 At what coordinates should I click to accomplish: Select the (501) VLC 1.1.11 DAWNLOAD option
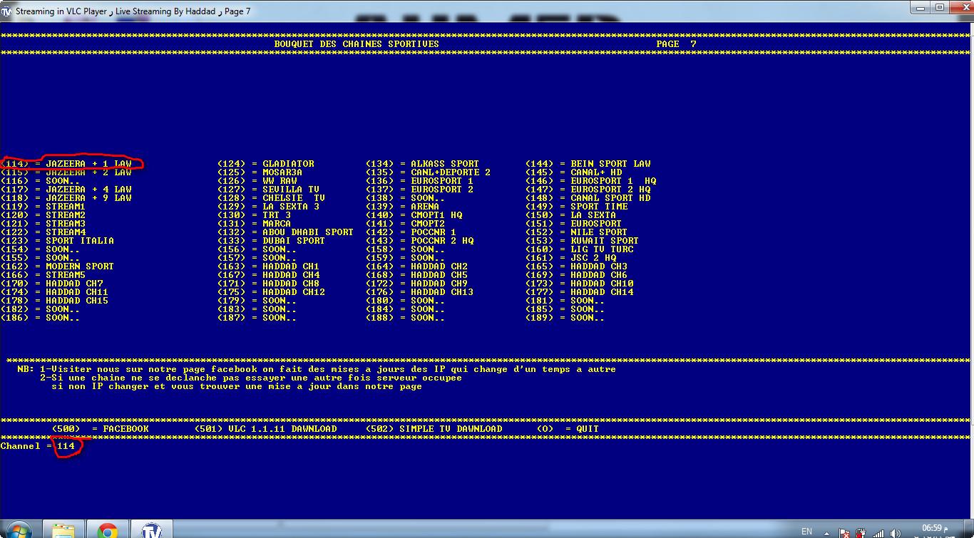(x=265, y=429)
